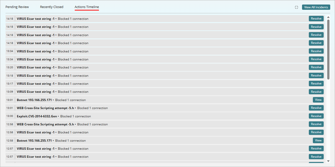Select the Actions Timeline tab
The width and height of the screenshot is (335, 167).
pyautogui.click(x=87, y=7)
